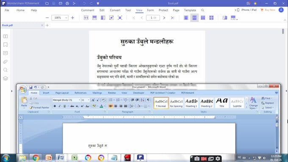Click the page number input field
The width and height of the screenshot is (288, 162).
[153, 18]
